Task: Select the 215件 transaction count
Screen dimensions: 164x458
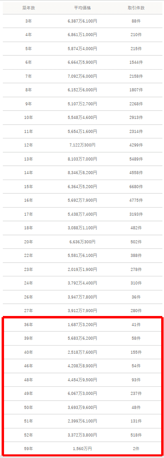Action: pos(136,49)
